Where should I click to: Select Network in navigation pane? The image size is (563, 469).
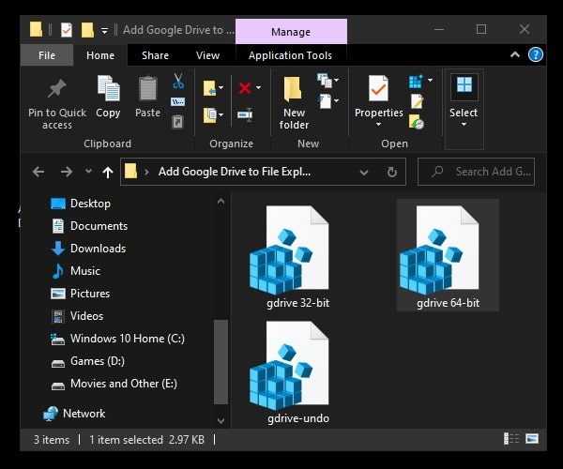pos(74,414)
